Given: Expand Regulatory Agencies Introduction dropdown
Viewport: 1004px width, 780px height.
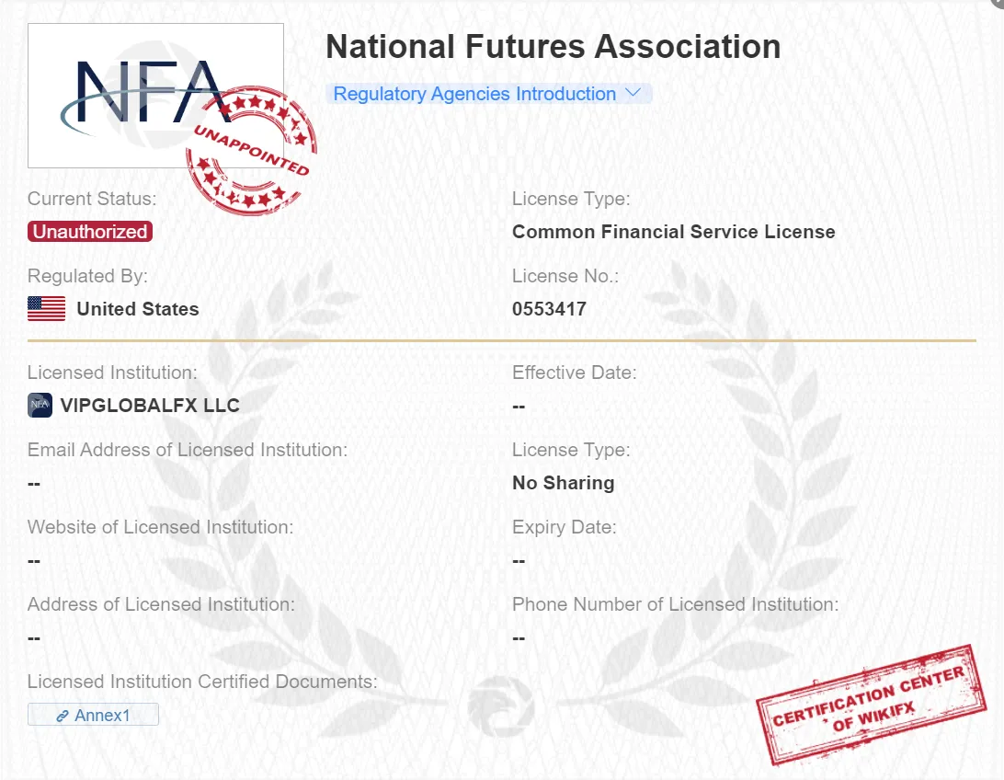Looking at the screenshot, I should click(488, 94).
